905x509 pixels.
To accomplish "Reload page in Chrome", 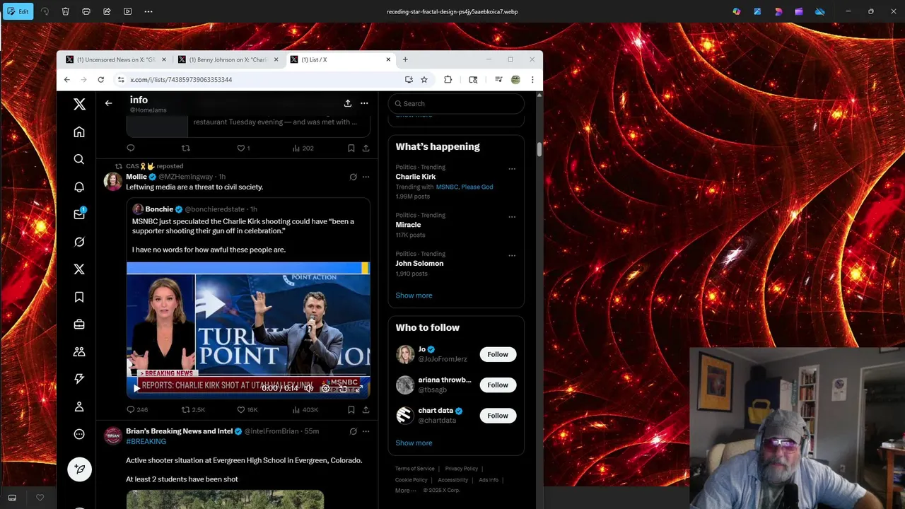I will tap(100, 80).
